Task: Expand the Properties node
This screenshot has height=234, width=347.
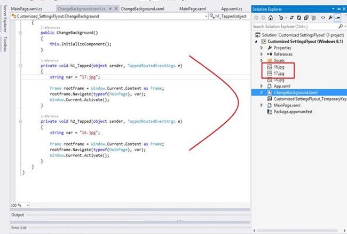Action: [x=262, y=48]
